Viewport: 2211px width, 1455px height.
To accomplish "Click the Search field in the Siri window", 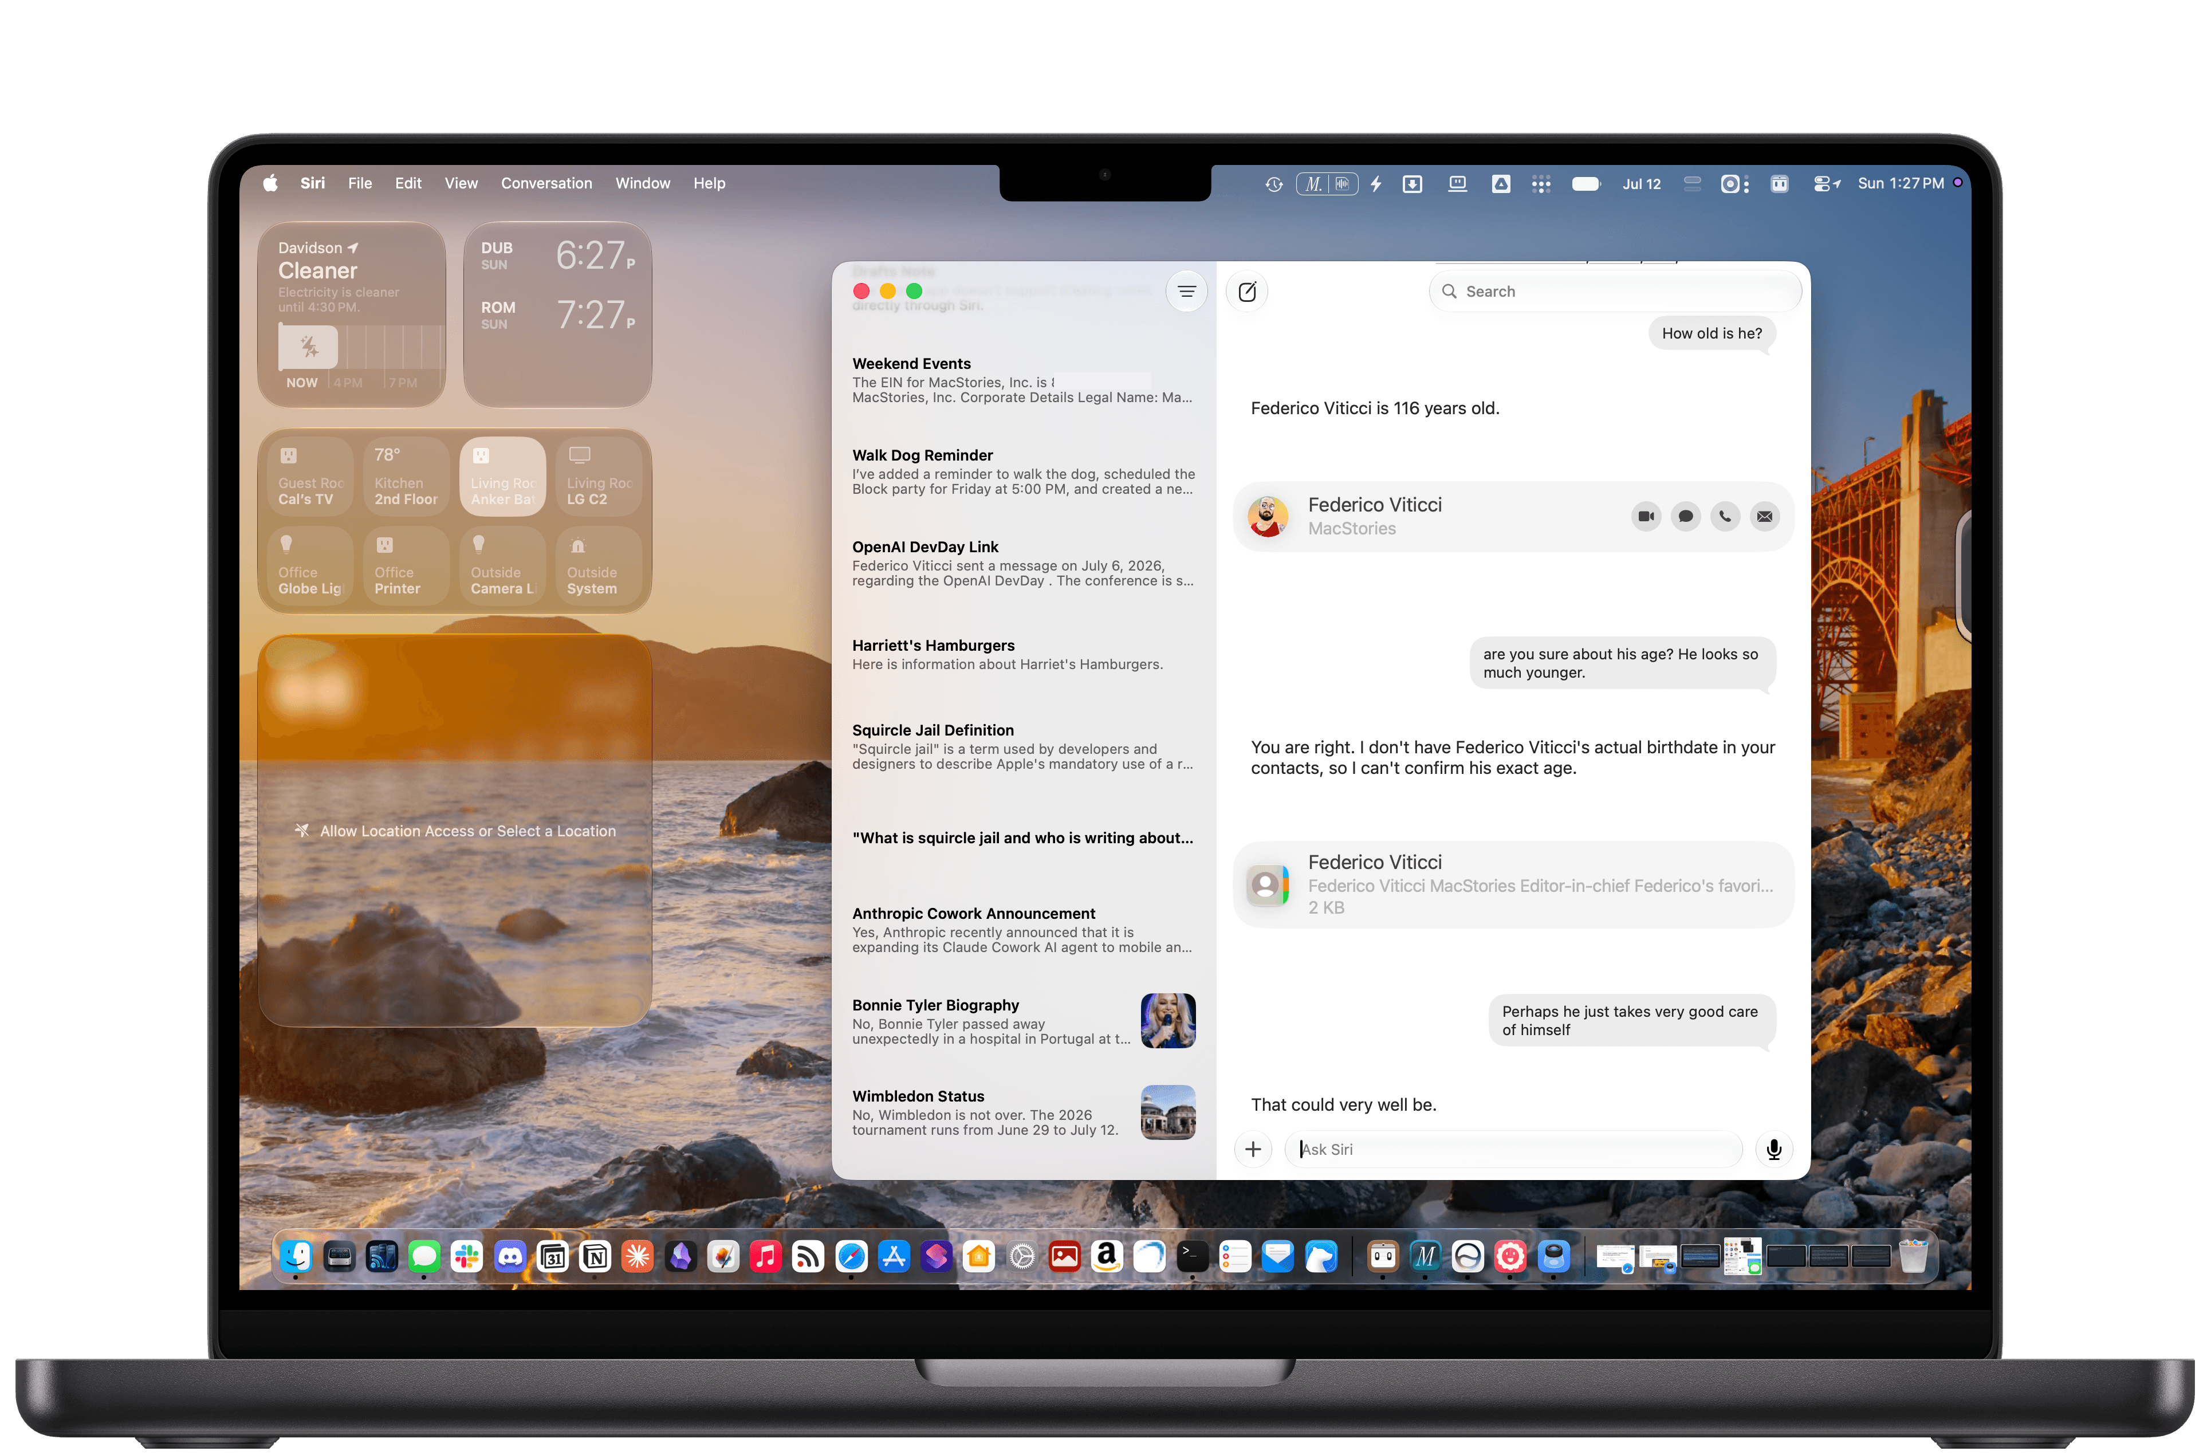I will 1615,292.
